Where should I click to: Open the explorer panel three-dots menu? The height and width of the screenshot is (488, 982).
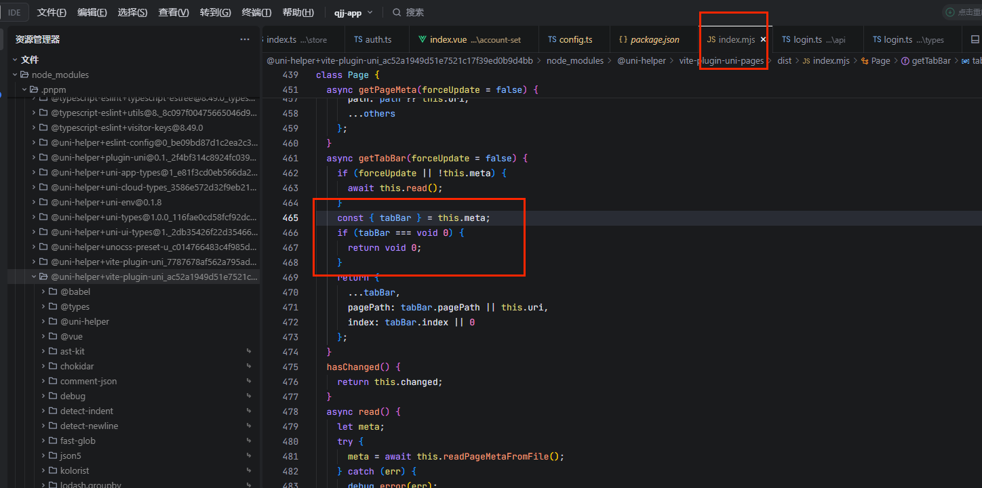pyautogui.click(x=245, y=39)
